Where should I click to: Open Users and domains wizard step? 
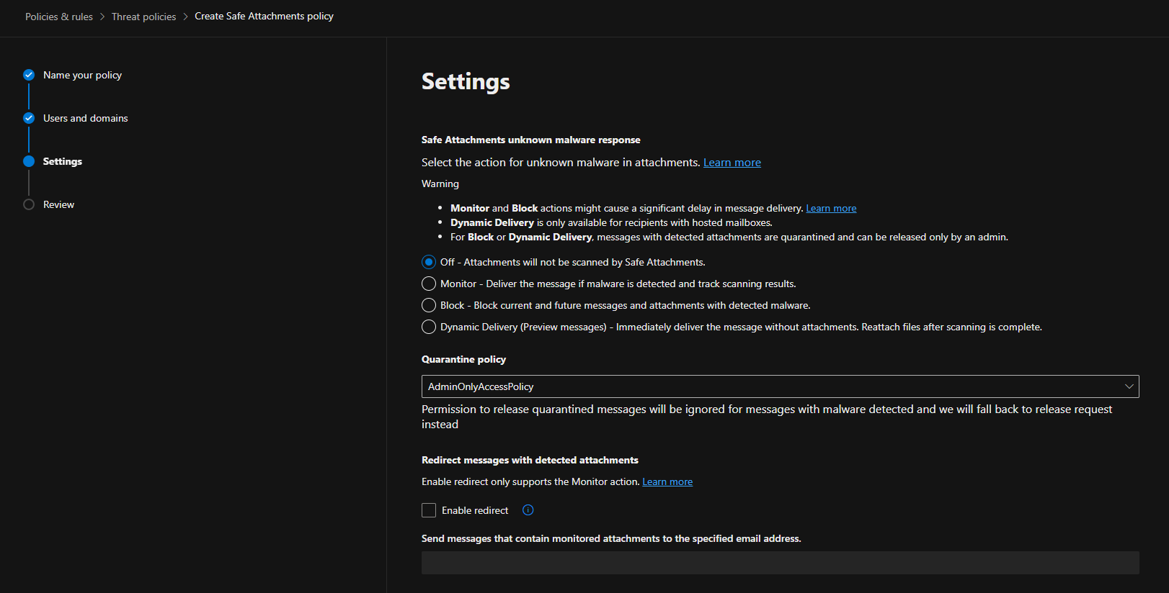(85, 118)
